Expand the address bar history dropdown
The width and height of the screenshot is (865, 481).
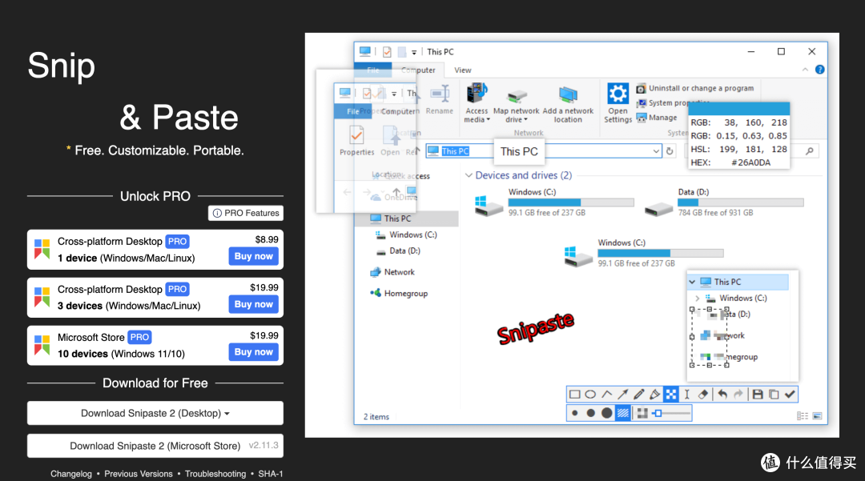point(655,151)
